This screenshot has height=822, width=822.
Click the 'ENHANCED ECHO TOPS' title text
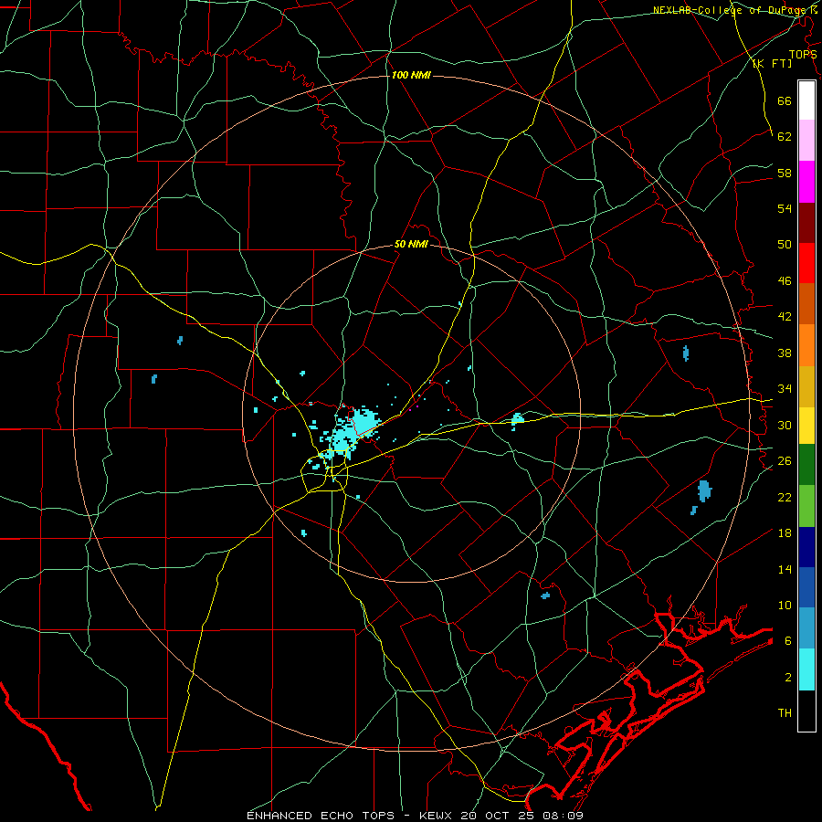point(321,816)
